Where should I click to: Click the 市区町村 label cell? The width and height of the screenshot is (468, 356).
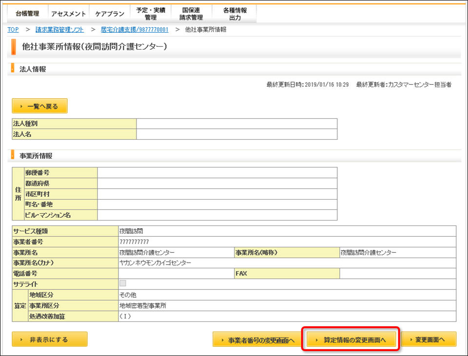click(x=60, y=194)
